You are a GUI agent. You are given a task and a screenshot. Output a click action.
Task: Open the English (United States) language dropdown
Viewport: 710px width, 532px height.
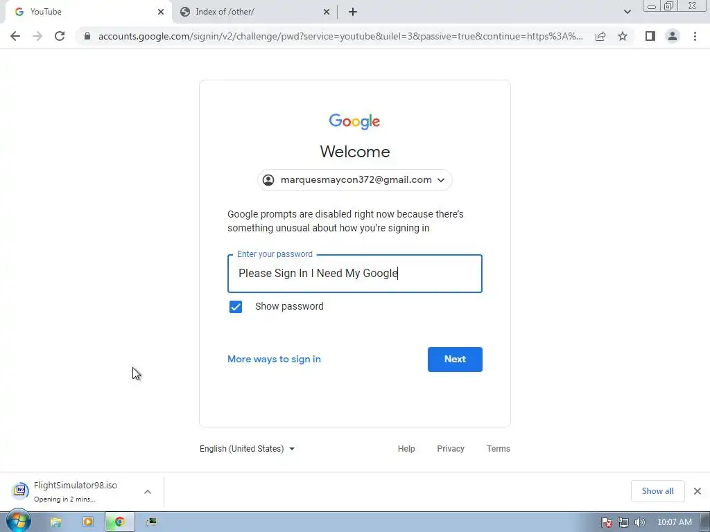click(248, 449)
